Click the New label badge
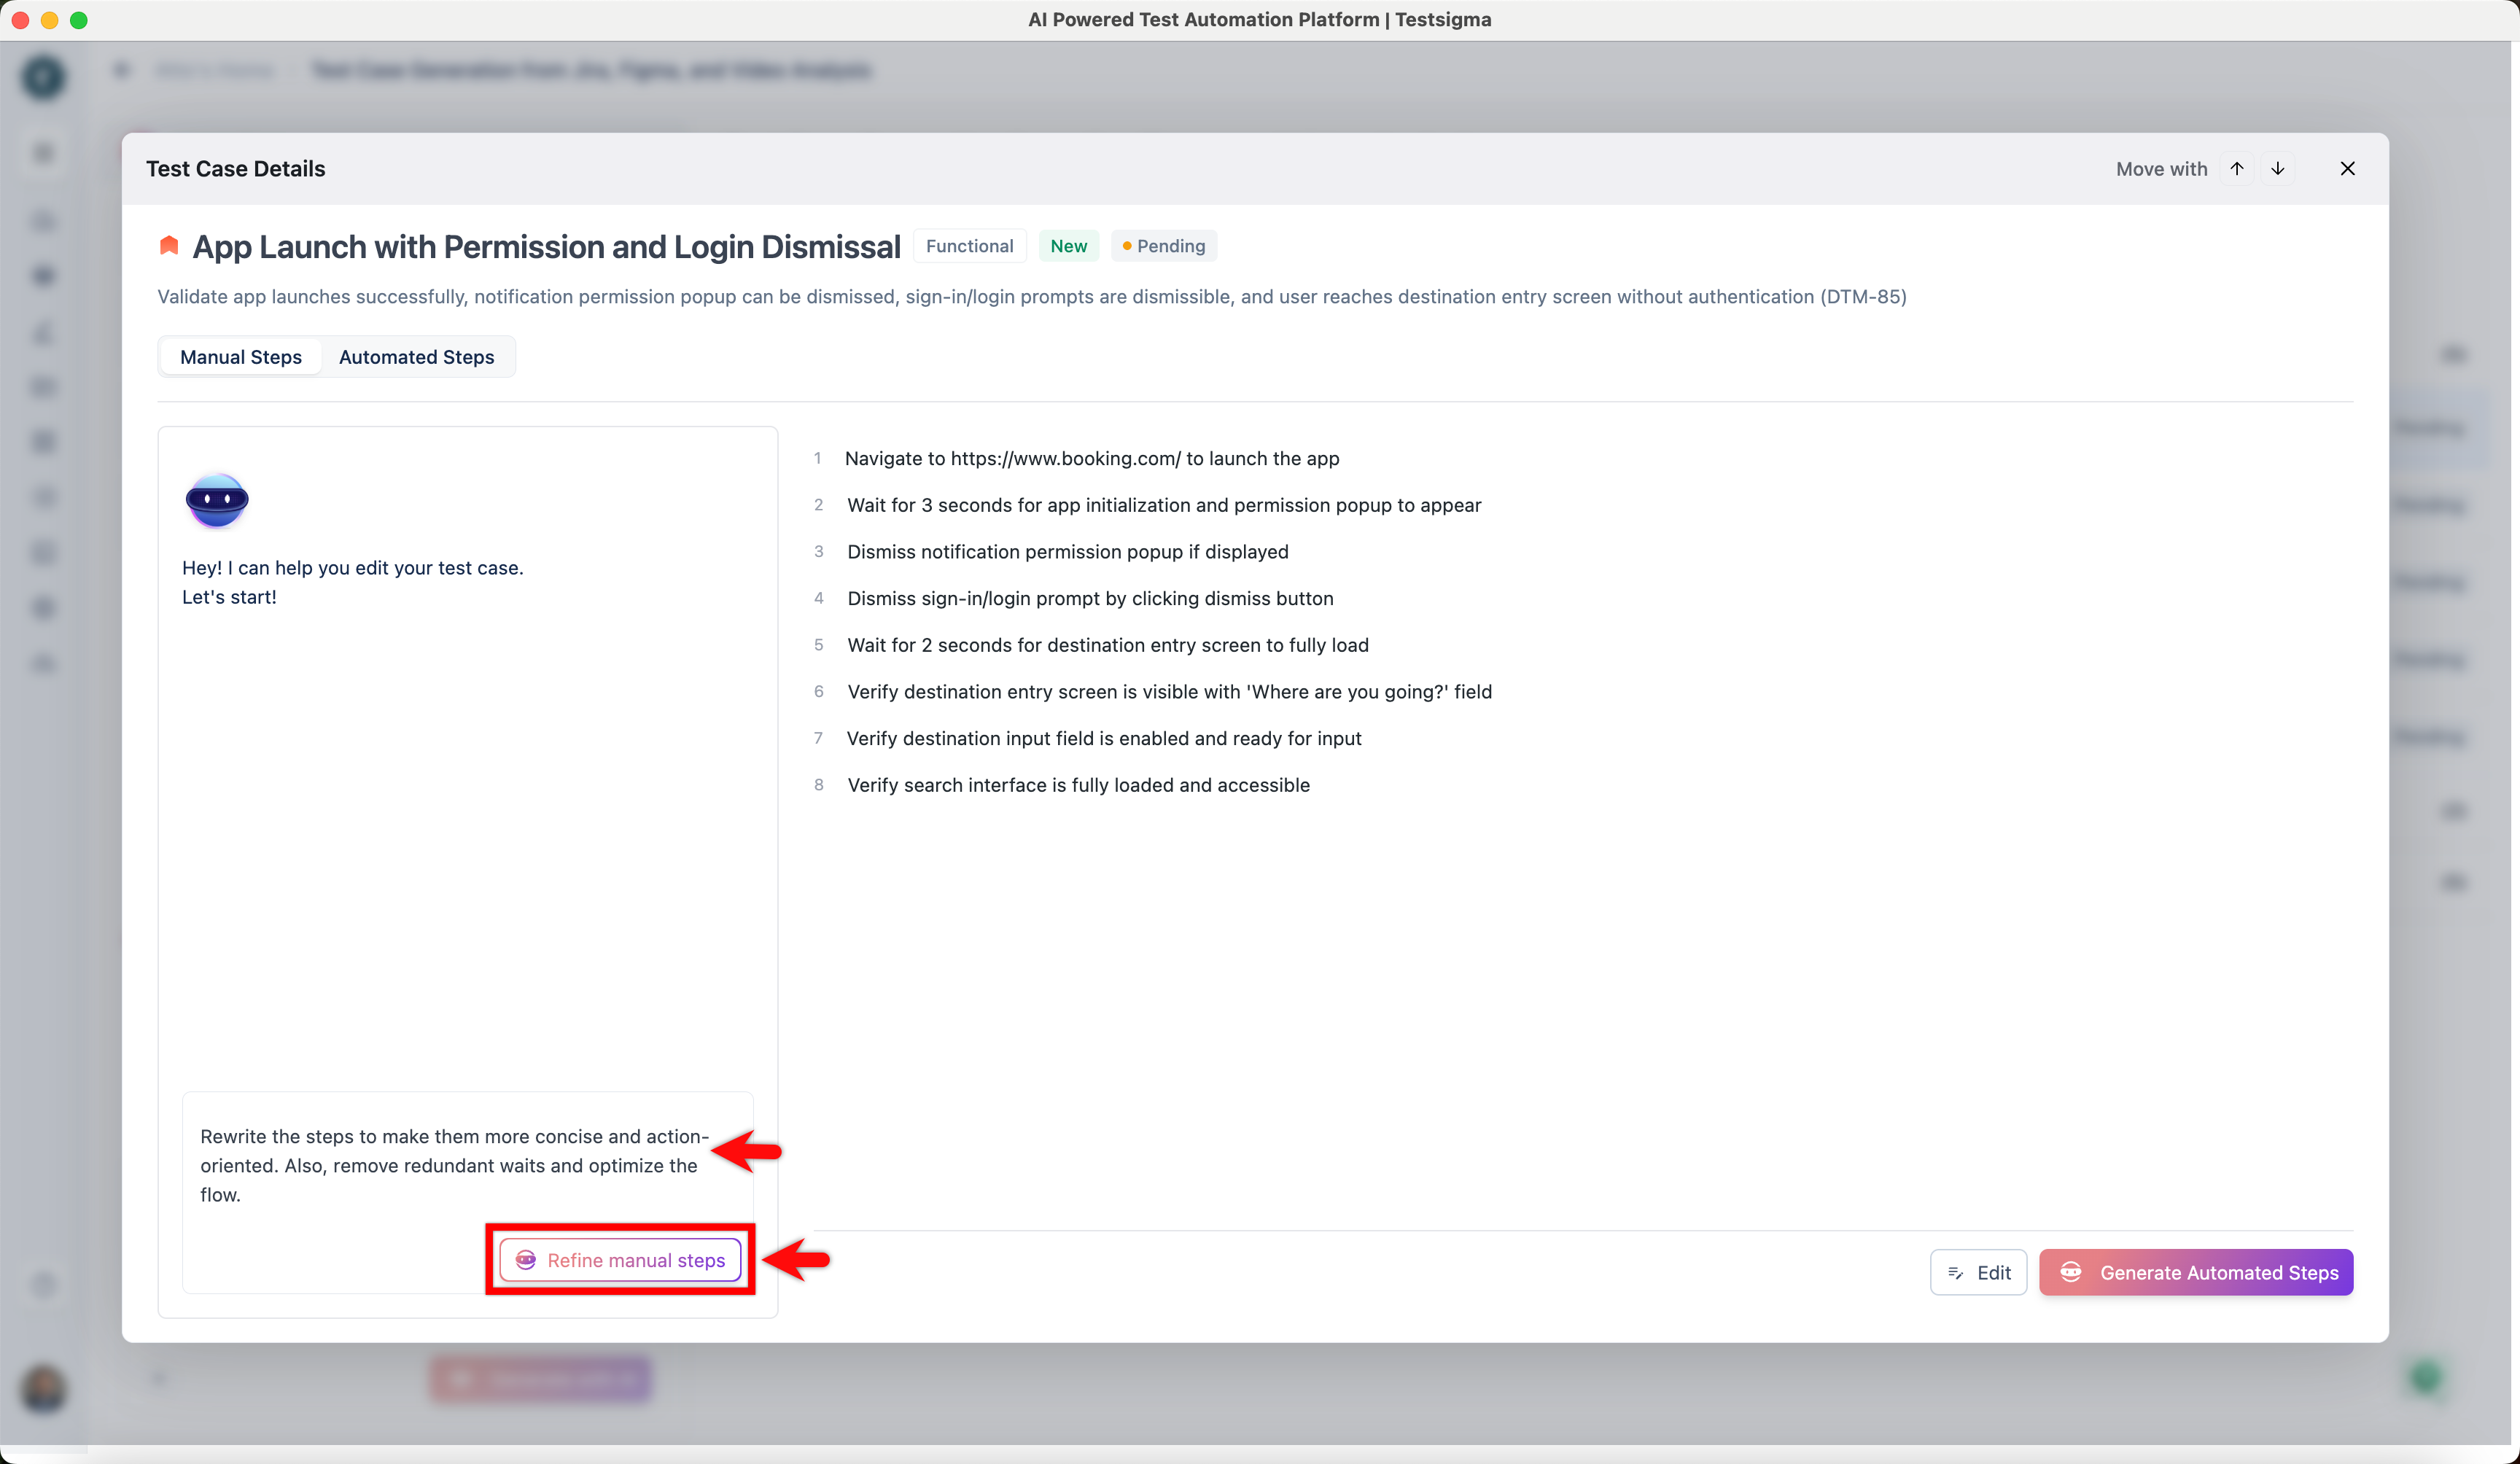The image size is (2520, 1464). 1068,246
